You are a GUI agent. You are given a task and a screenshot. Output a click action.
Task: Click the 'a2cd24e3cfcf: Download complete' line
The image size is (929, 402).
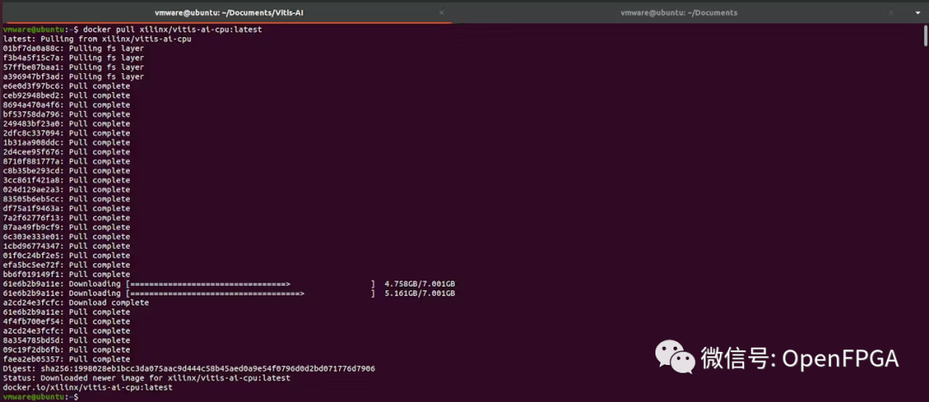[x=76, y=302]
